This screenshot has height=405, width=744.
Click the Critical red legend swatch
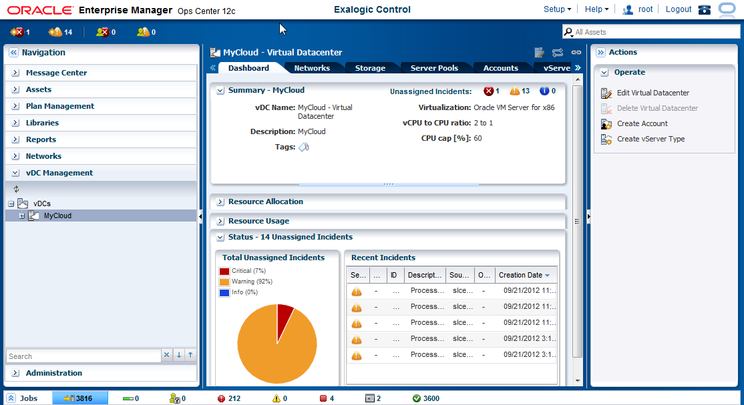pyautogui.click(x=224, y=272)
